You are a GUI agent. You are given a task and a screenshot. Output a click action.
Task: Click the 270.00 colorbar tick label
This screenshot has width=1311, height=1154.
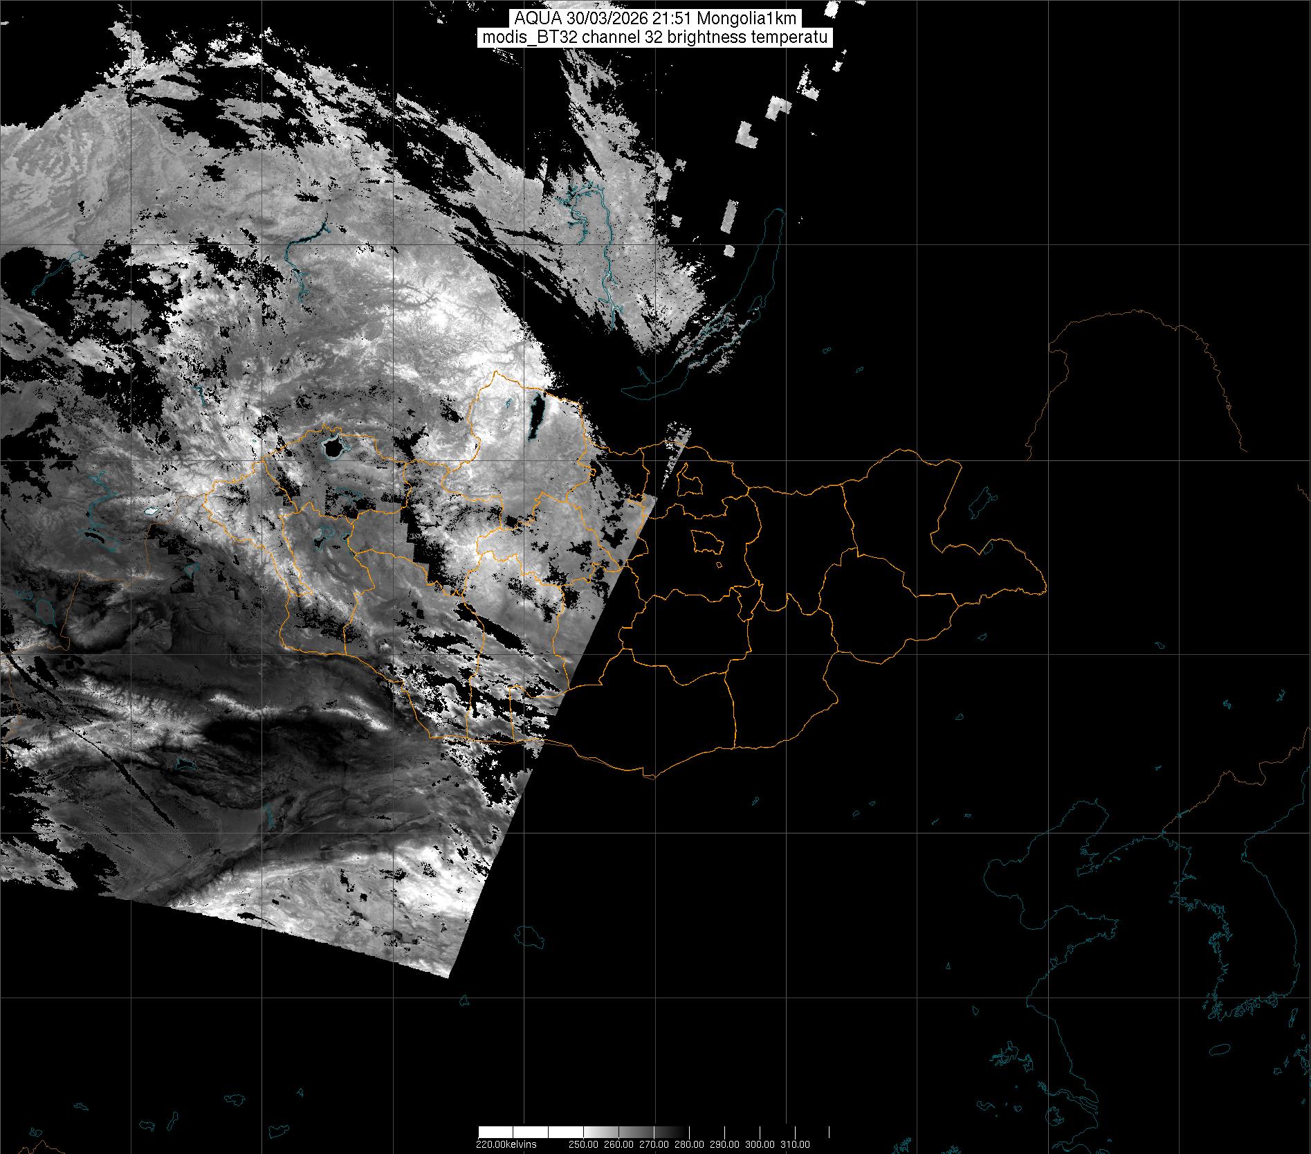pos(654,1144)
